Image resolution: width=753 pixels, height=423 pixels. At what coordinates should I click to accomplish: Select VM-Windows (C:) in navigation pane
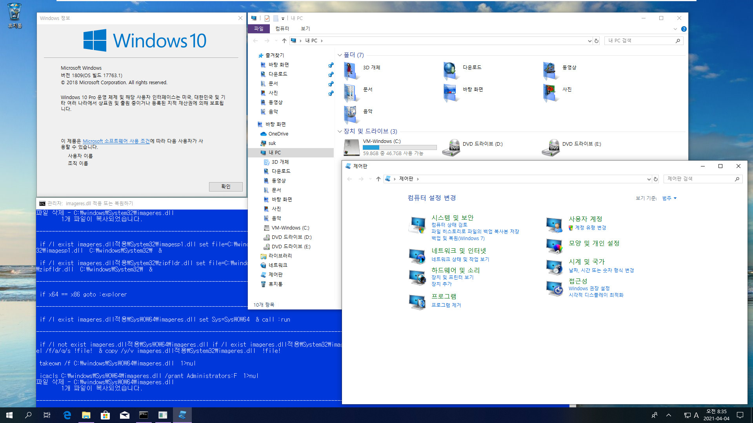pos(290,228)
